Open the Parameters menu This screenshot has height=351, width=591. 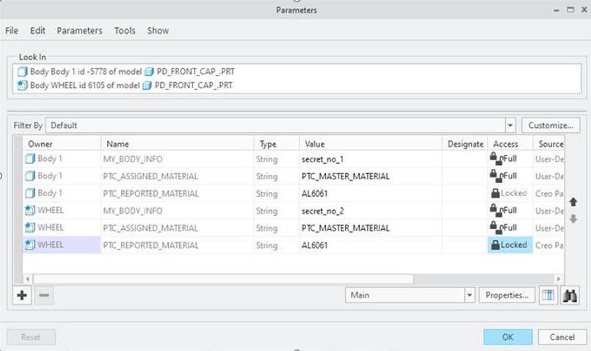coord(79,31)
